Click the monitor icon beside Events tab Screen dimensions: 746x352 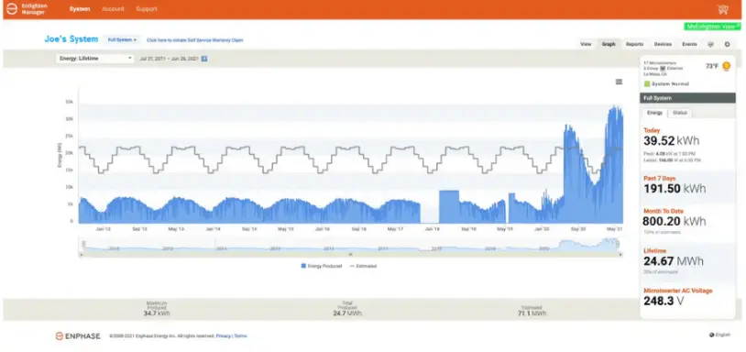point(711,44)
